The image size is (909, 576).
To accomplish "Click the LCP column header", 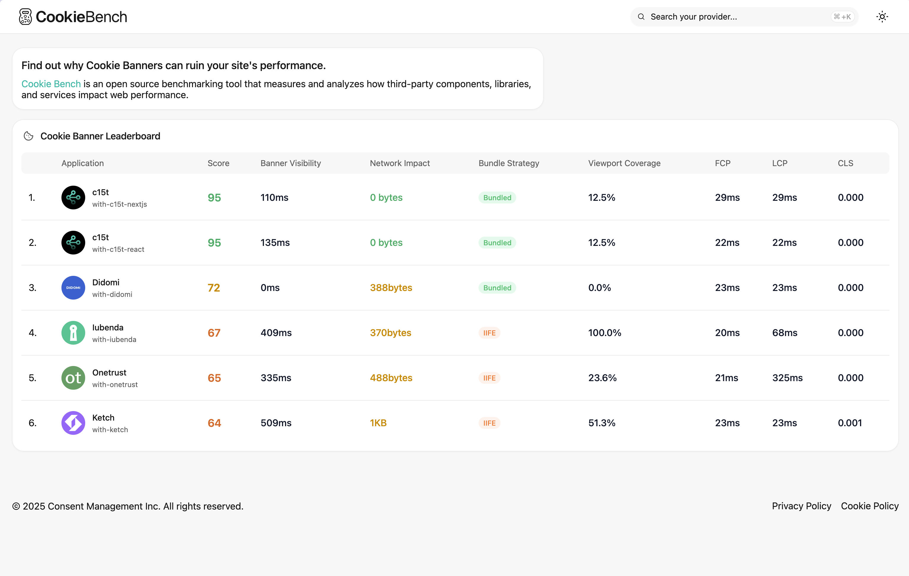I will 780,163.
